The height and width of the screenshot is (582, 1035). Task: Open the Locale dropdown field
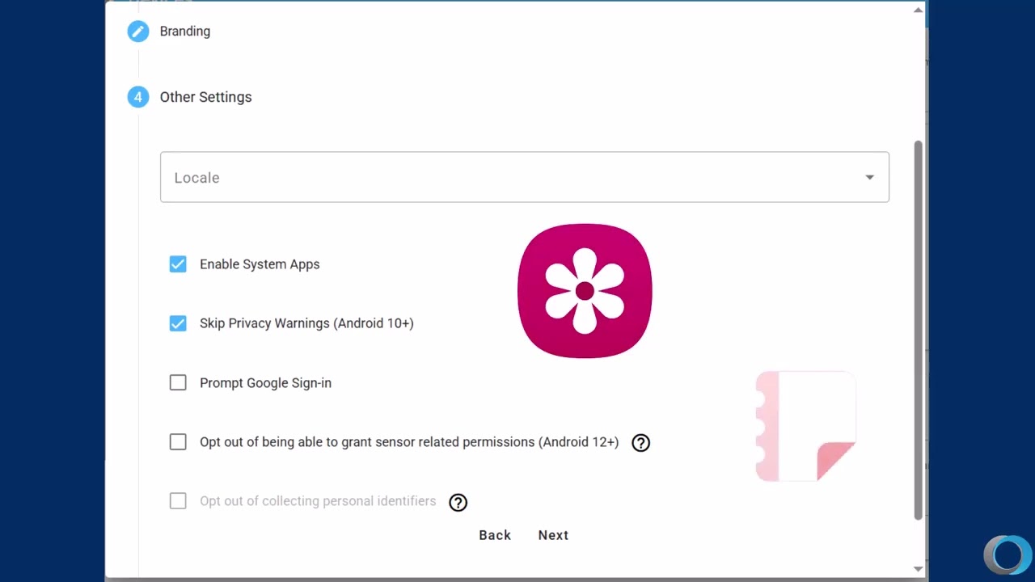524,177
